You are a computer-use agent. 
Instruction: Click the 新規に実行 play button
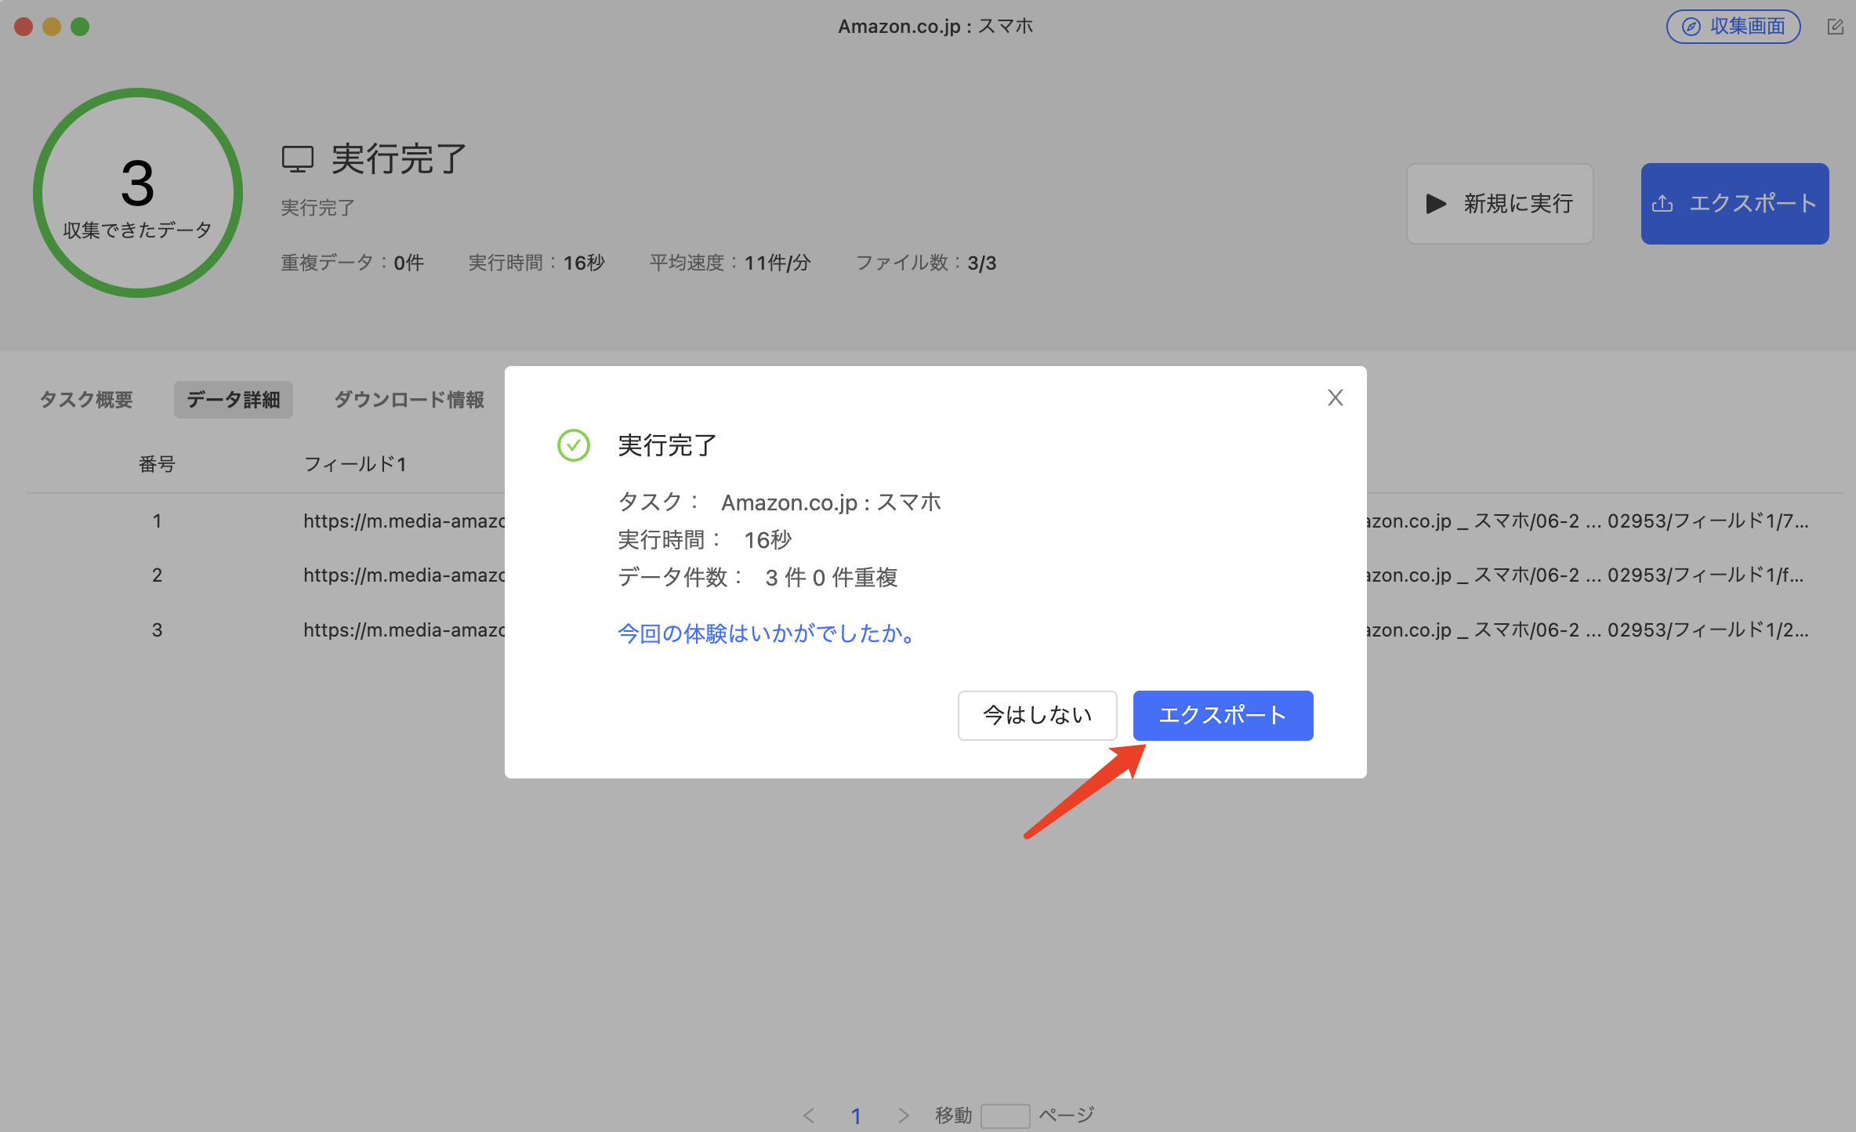(1499, 204)
